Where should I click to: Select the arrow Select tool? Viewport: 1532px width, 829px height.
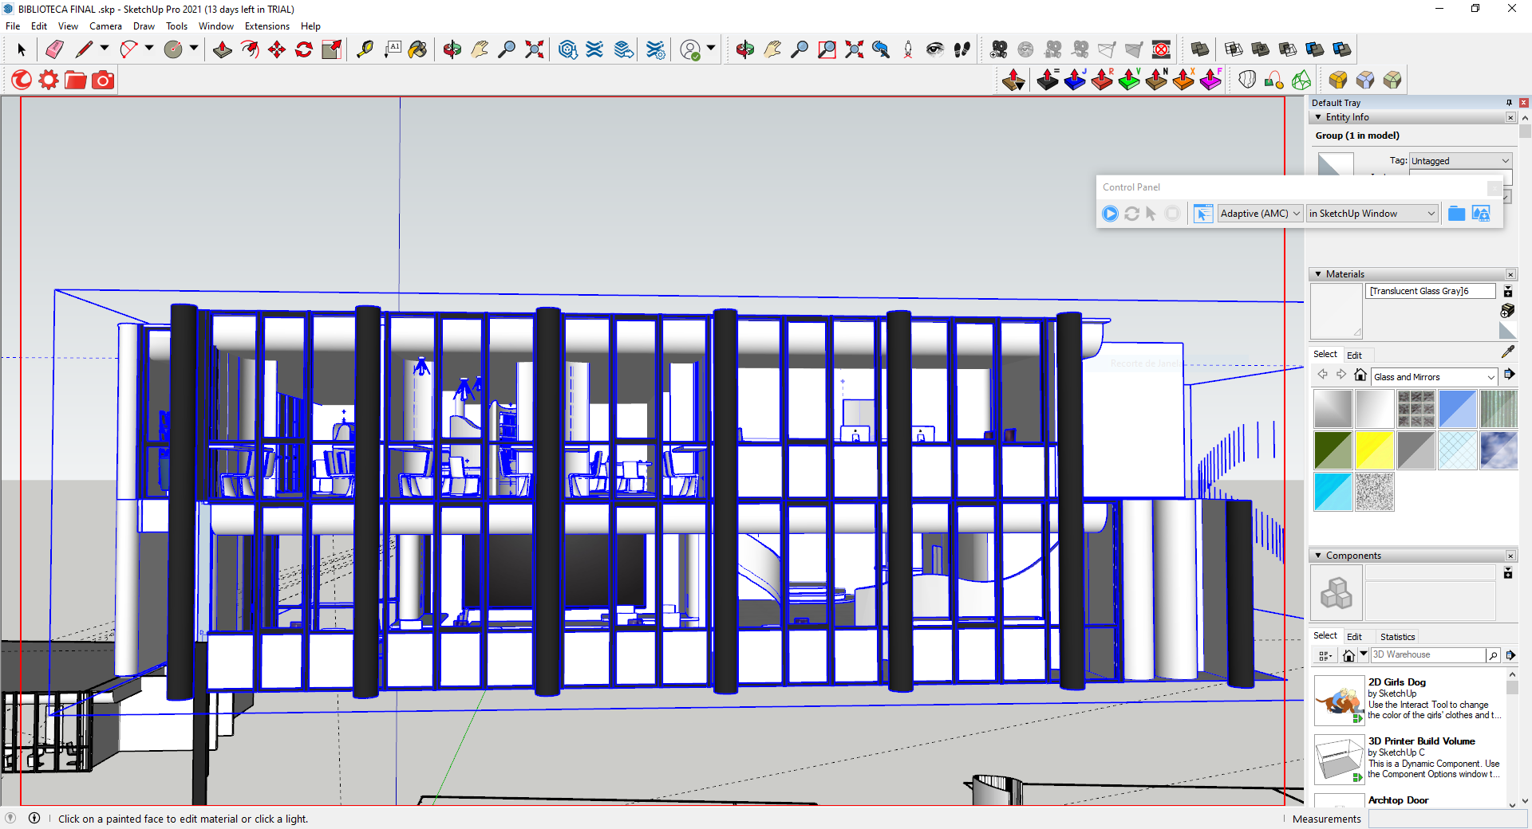(x=22, y=49)
